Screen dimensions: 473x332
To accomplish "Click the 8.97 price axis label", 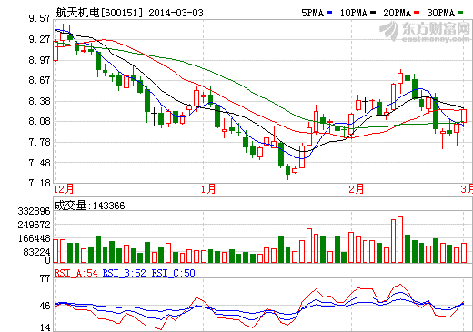I will tap(39, 60).
